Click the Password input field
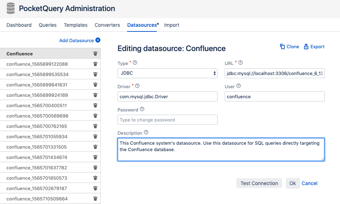 point(167,120)
